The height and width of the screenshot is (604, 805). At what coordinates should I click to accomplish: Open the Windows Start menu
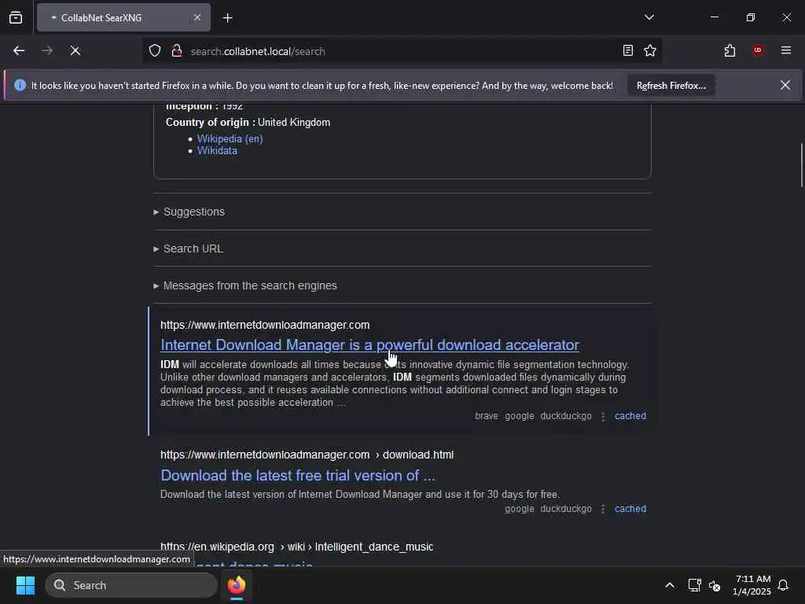tap(25, 585)
